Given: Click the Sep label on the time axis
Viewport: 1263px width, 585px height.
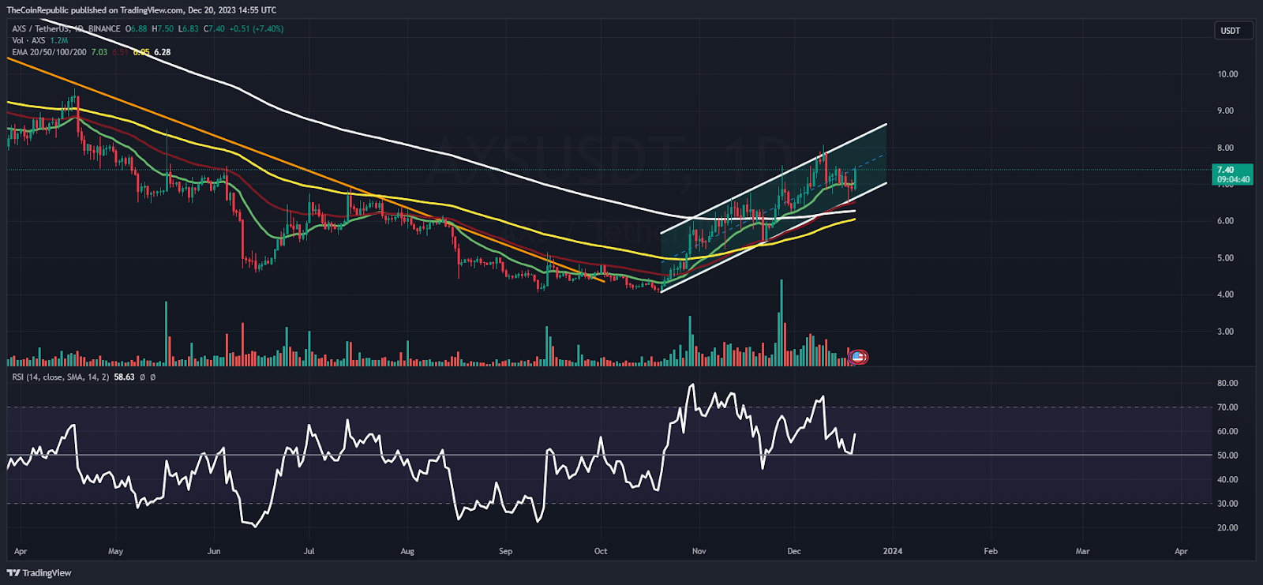Looking at the screenshot, I should 505,551.
